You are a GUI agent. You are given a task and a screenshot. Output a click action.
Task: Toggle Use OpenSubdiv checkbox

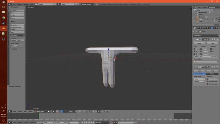(208, 84)
